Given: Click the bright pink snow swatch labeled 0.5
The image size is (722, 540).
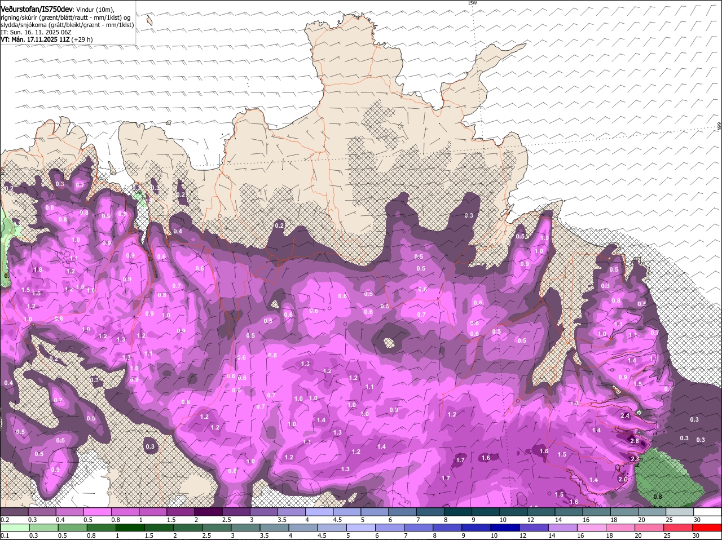Looking at the screenshot, I should click(x=97, y=512).
